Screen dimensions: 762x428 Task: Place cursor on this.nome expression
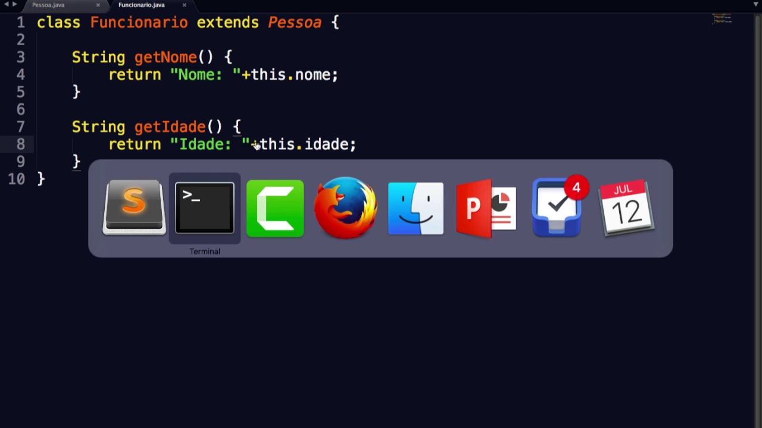click(x=291, y=75)
